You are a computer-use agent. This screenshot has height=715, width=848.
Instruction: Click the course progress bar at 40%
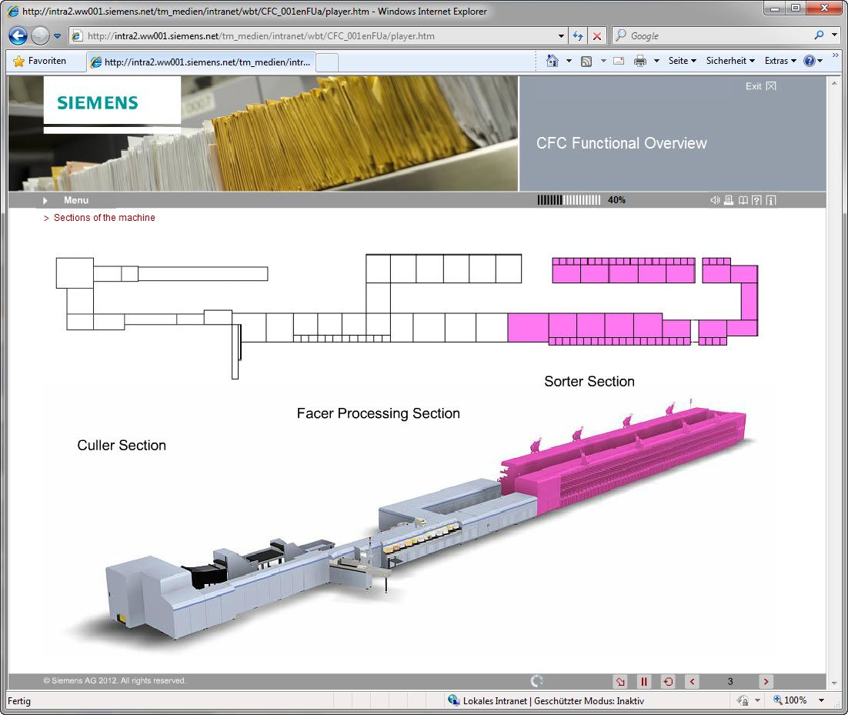click(x=569, y=200)
